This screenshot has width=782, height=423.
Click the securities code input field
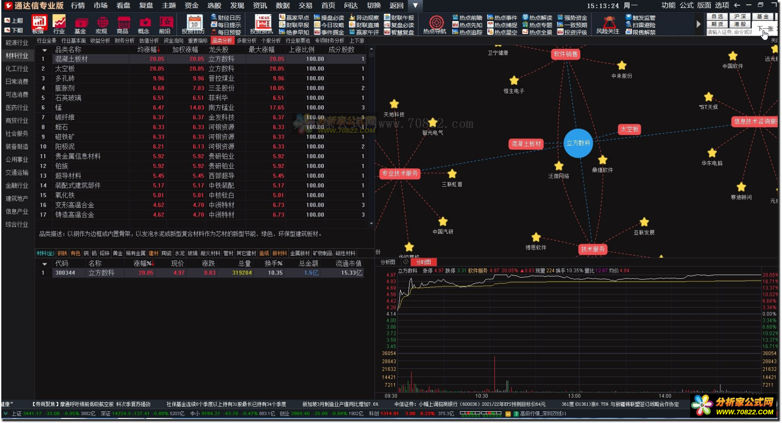click(x=730, y=32)
